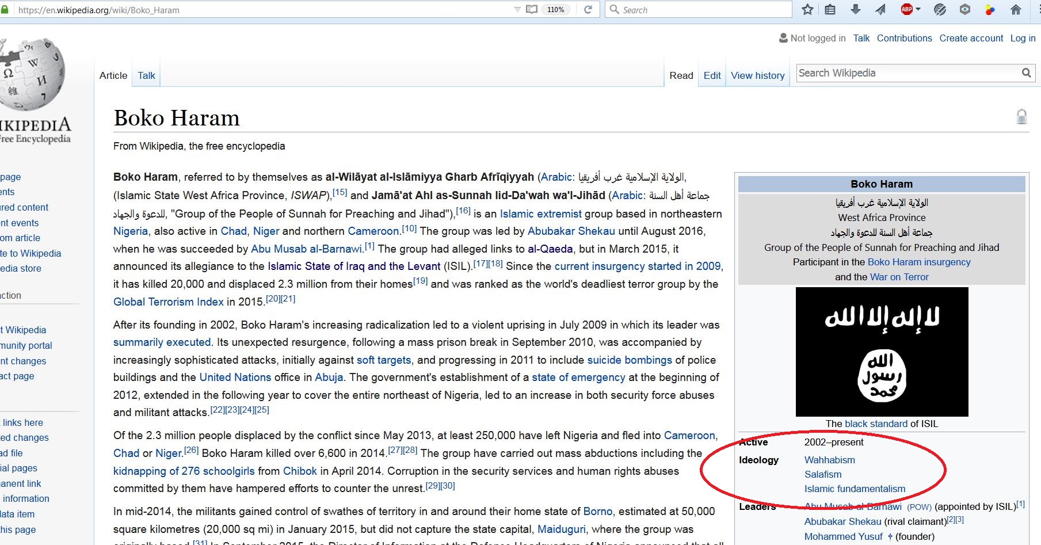Open the United Nations link
This screenshot has width=1041, height=545.
click(x=235, y=377)
